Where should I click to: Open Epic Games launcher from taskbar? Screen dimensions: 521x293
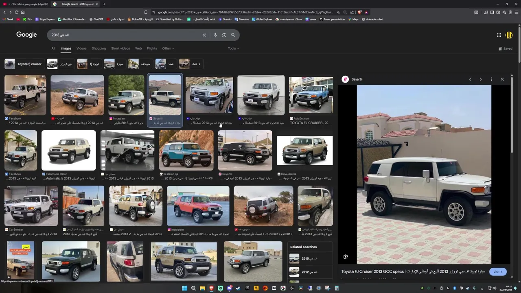(x=247, y=288)
